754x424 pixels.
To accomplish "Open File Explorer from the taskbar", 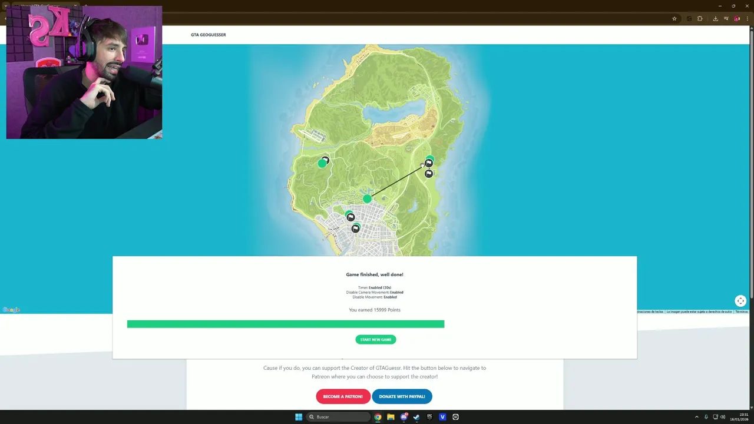I will click(x=391, y=417).
